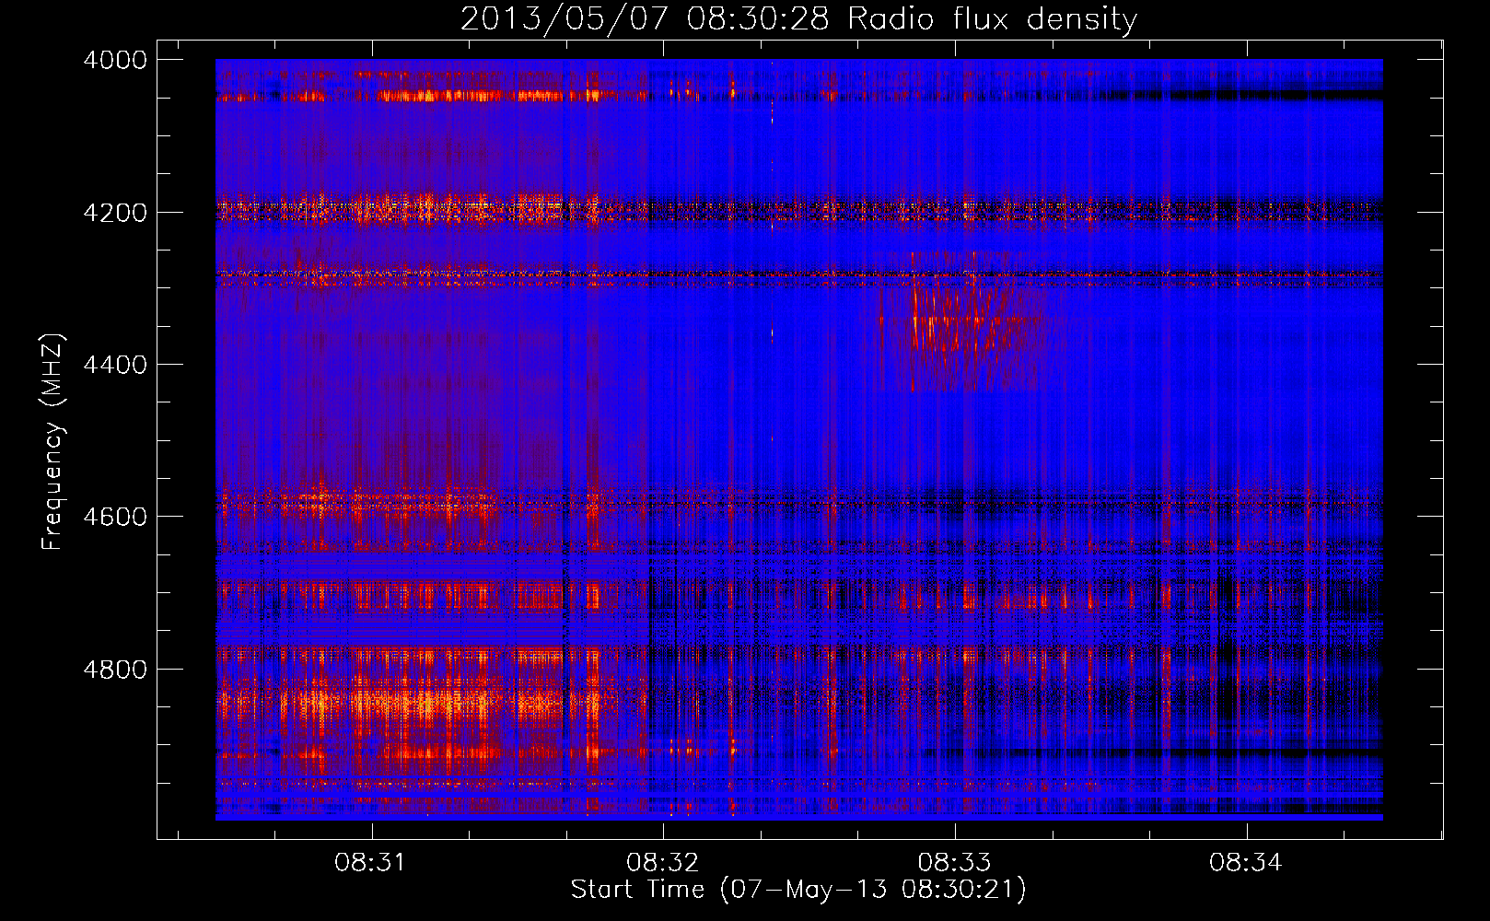Click the 4600 frequency tick label
The image size is (1490, 921).
115,517
